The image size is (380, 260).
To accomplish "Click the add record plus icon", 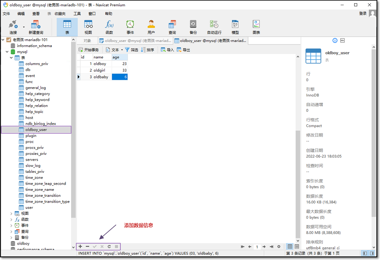I will click(x=80, y=246).
